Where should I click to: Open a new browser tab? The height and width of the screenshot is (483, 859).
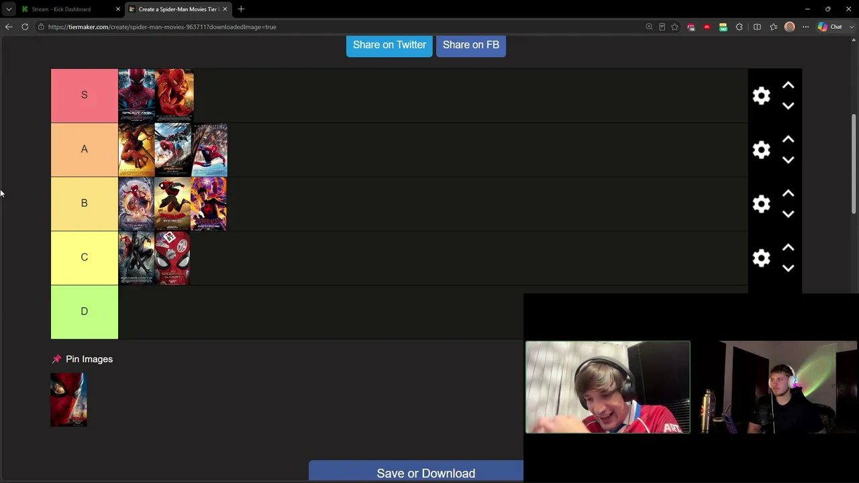241,9
